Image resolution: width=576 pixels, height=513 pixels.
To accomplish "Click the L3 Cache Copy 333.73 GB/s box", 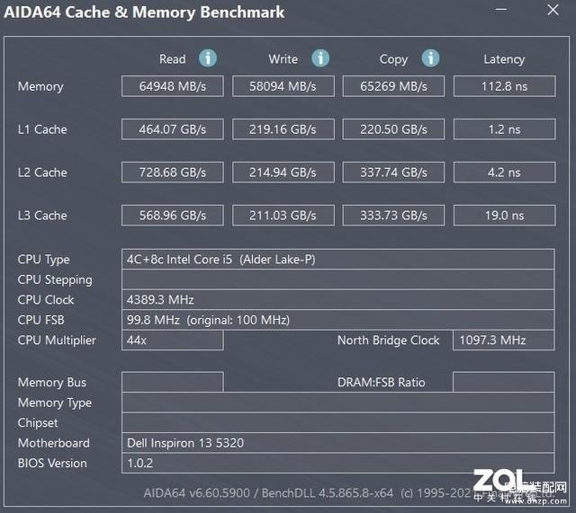I will pos(393,216).
